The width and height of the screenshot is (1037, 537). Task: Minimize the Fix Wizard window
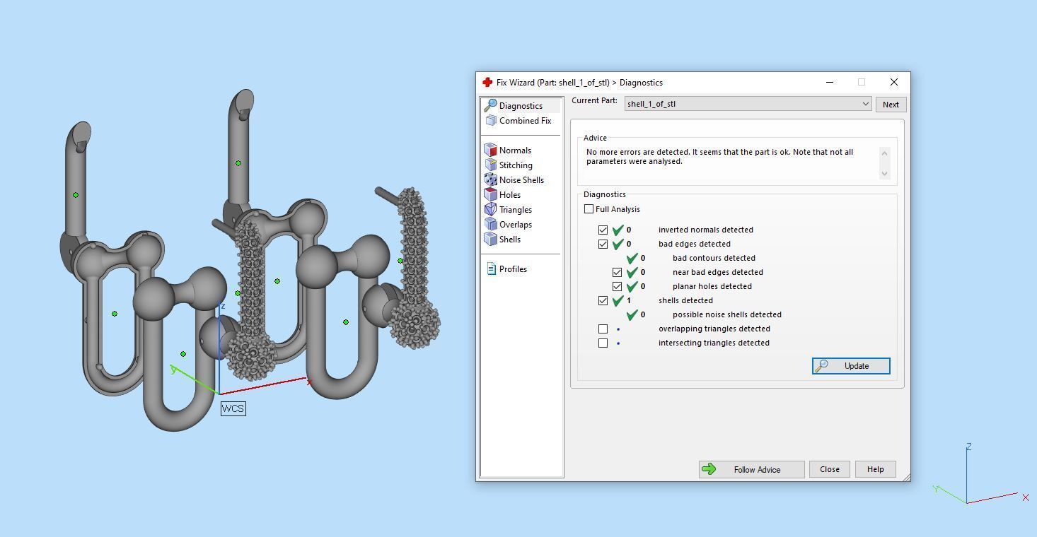pos(829,82)
